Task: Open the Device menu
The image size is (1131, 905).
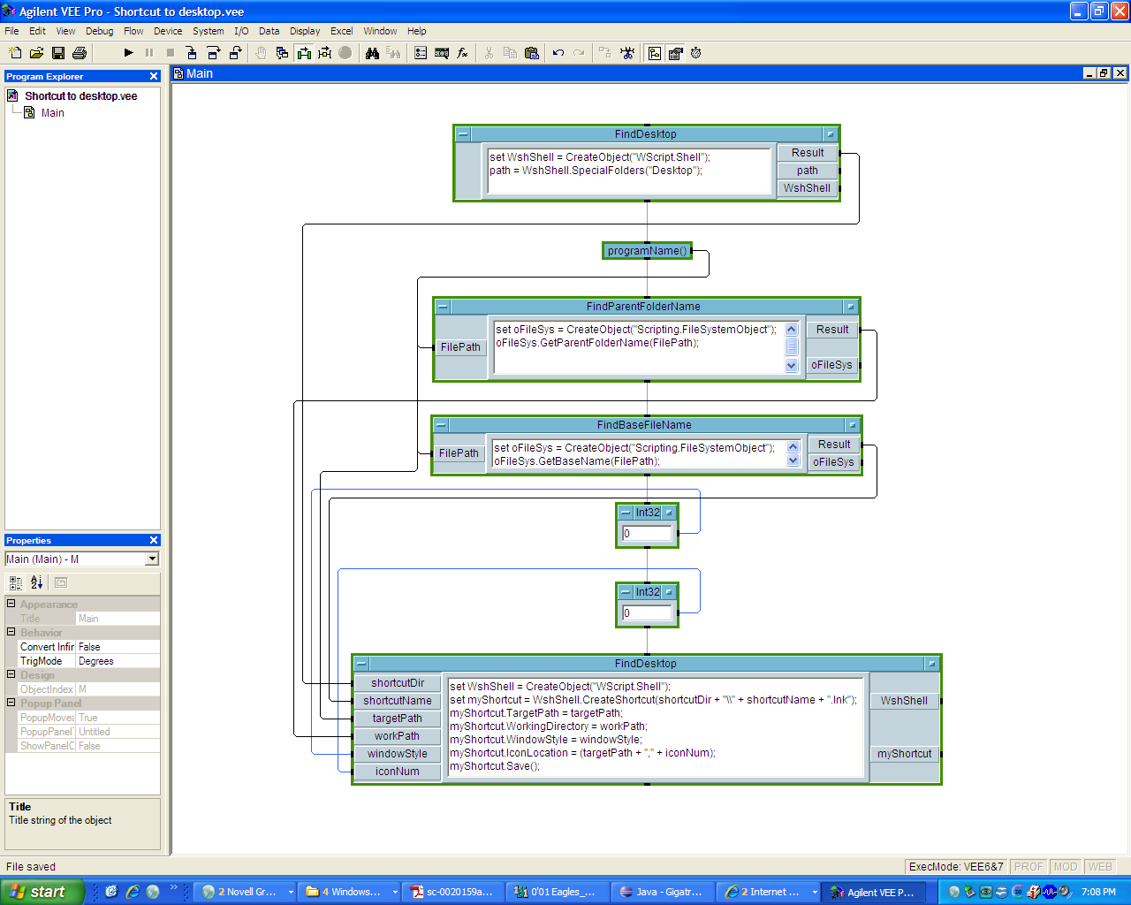Action: pos(167,31)
